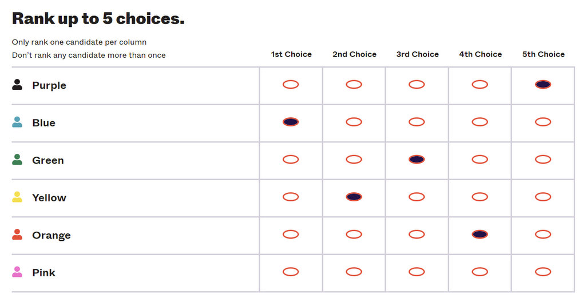
Task: Click the Yellow candidate person icon
Action: pos(17,197)
